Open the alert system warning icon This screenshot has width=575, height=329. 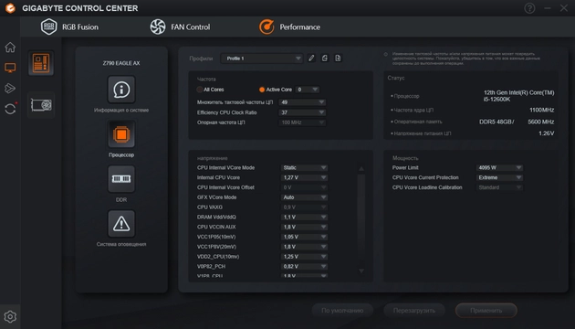[121, 224]
